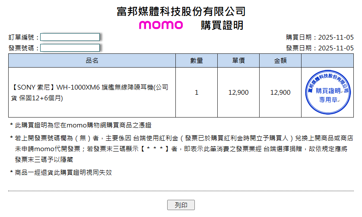Click the 購買日期 date text
The image size is (362, 217).
pyautogui.click(x=320, y=37)
